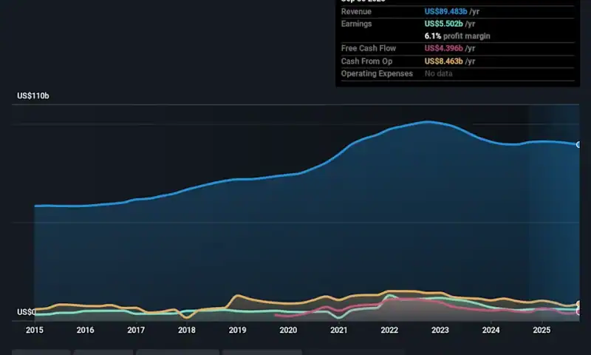Viewport: 591px width, 355px height.
Task: Choose 2019 on the timeline axis
Action: point(237,331)
